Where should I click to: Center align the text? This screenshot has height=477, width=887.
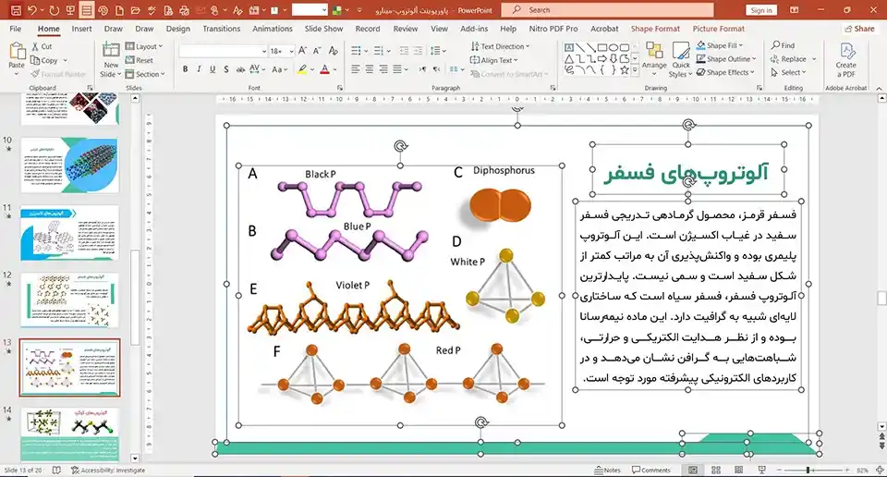(x=369, y=69)
